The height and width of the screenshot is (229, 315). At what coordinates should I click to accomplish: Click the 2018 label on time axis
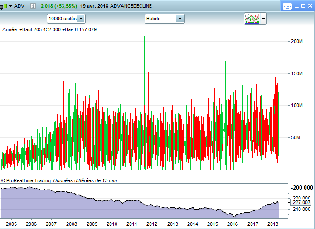point(272,224)
